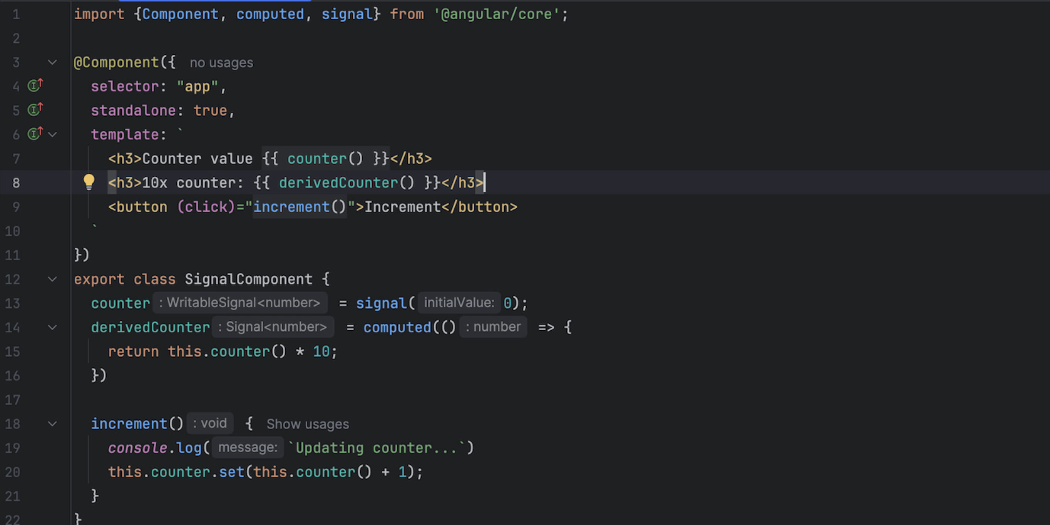Click the 'log' method call on line 19
This screenshot has width=1050, height=525.
coord(189,448)
